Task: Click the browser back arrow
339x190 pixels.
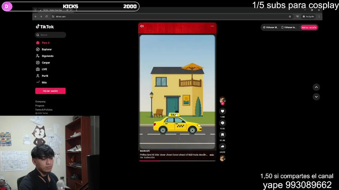Action: point(35,16)
